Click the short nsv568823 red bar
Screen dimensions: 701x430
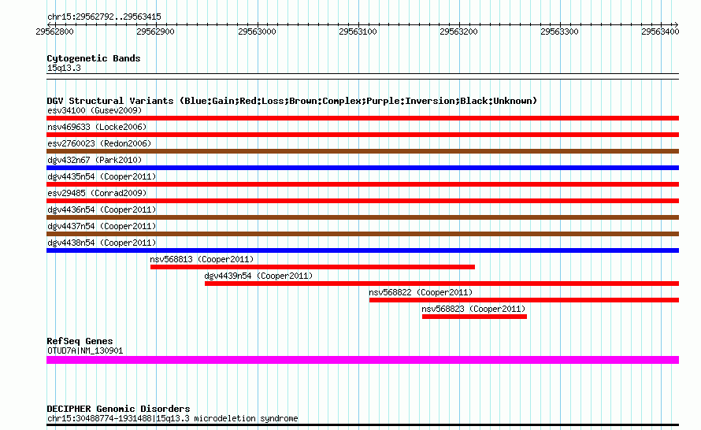[x=474, y=317]
